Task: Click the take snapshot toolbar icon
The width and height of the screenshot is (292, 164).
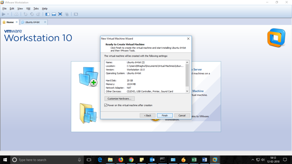Action: 25,14
